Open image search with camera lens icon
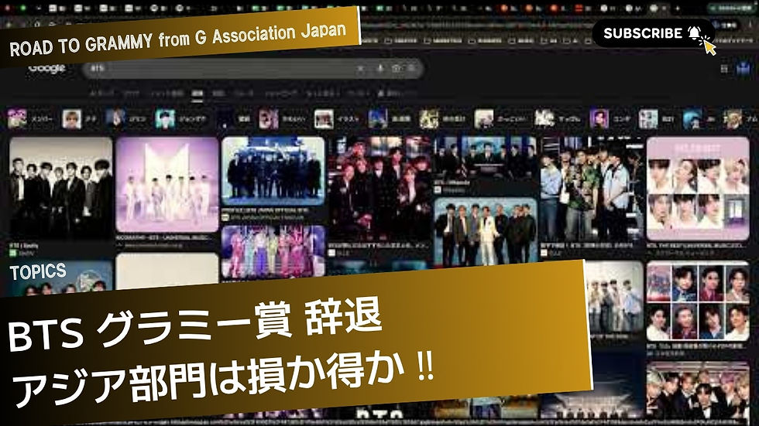Image resolution: width=759 pixels, height=426 pixels. point(396,69)
